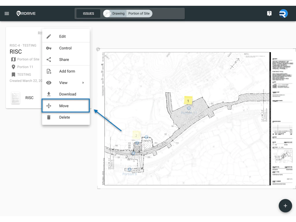Click the Move four-arrow icon
Screen dimensions: 296x222
[x=49, y=106]
